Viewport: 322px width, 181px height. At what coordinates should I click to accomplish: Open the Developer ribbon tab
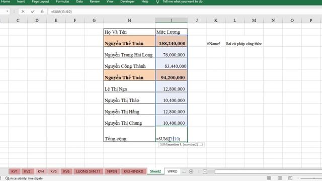point(127,2)
